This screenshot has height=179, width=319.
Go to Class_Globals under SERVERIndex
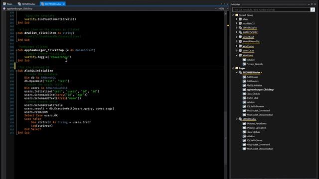(253, 132)
